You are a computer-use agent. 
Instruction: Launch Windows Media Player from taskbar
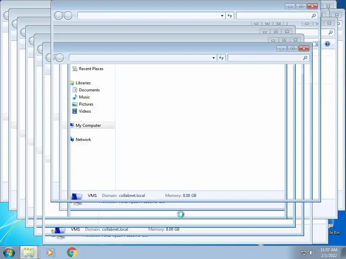pos(50,252)
